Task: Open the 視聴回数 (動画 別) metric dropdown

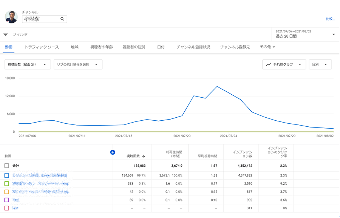Action: 28,64
